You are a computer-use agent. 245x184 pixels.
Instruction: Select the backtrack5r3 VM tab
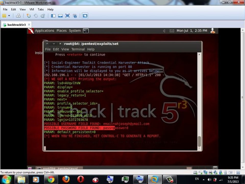(x=16, y=25)
